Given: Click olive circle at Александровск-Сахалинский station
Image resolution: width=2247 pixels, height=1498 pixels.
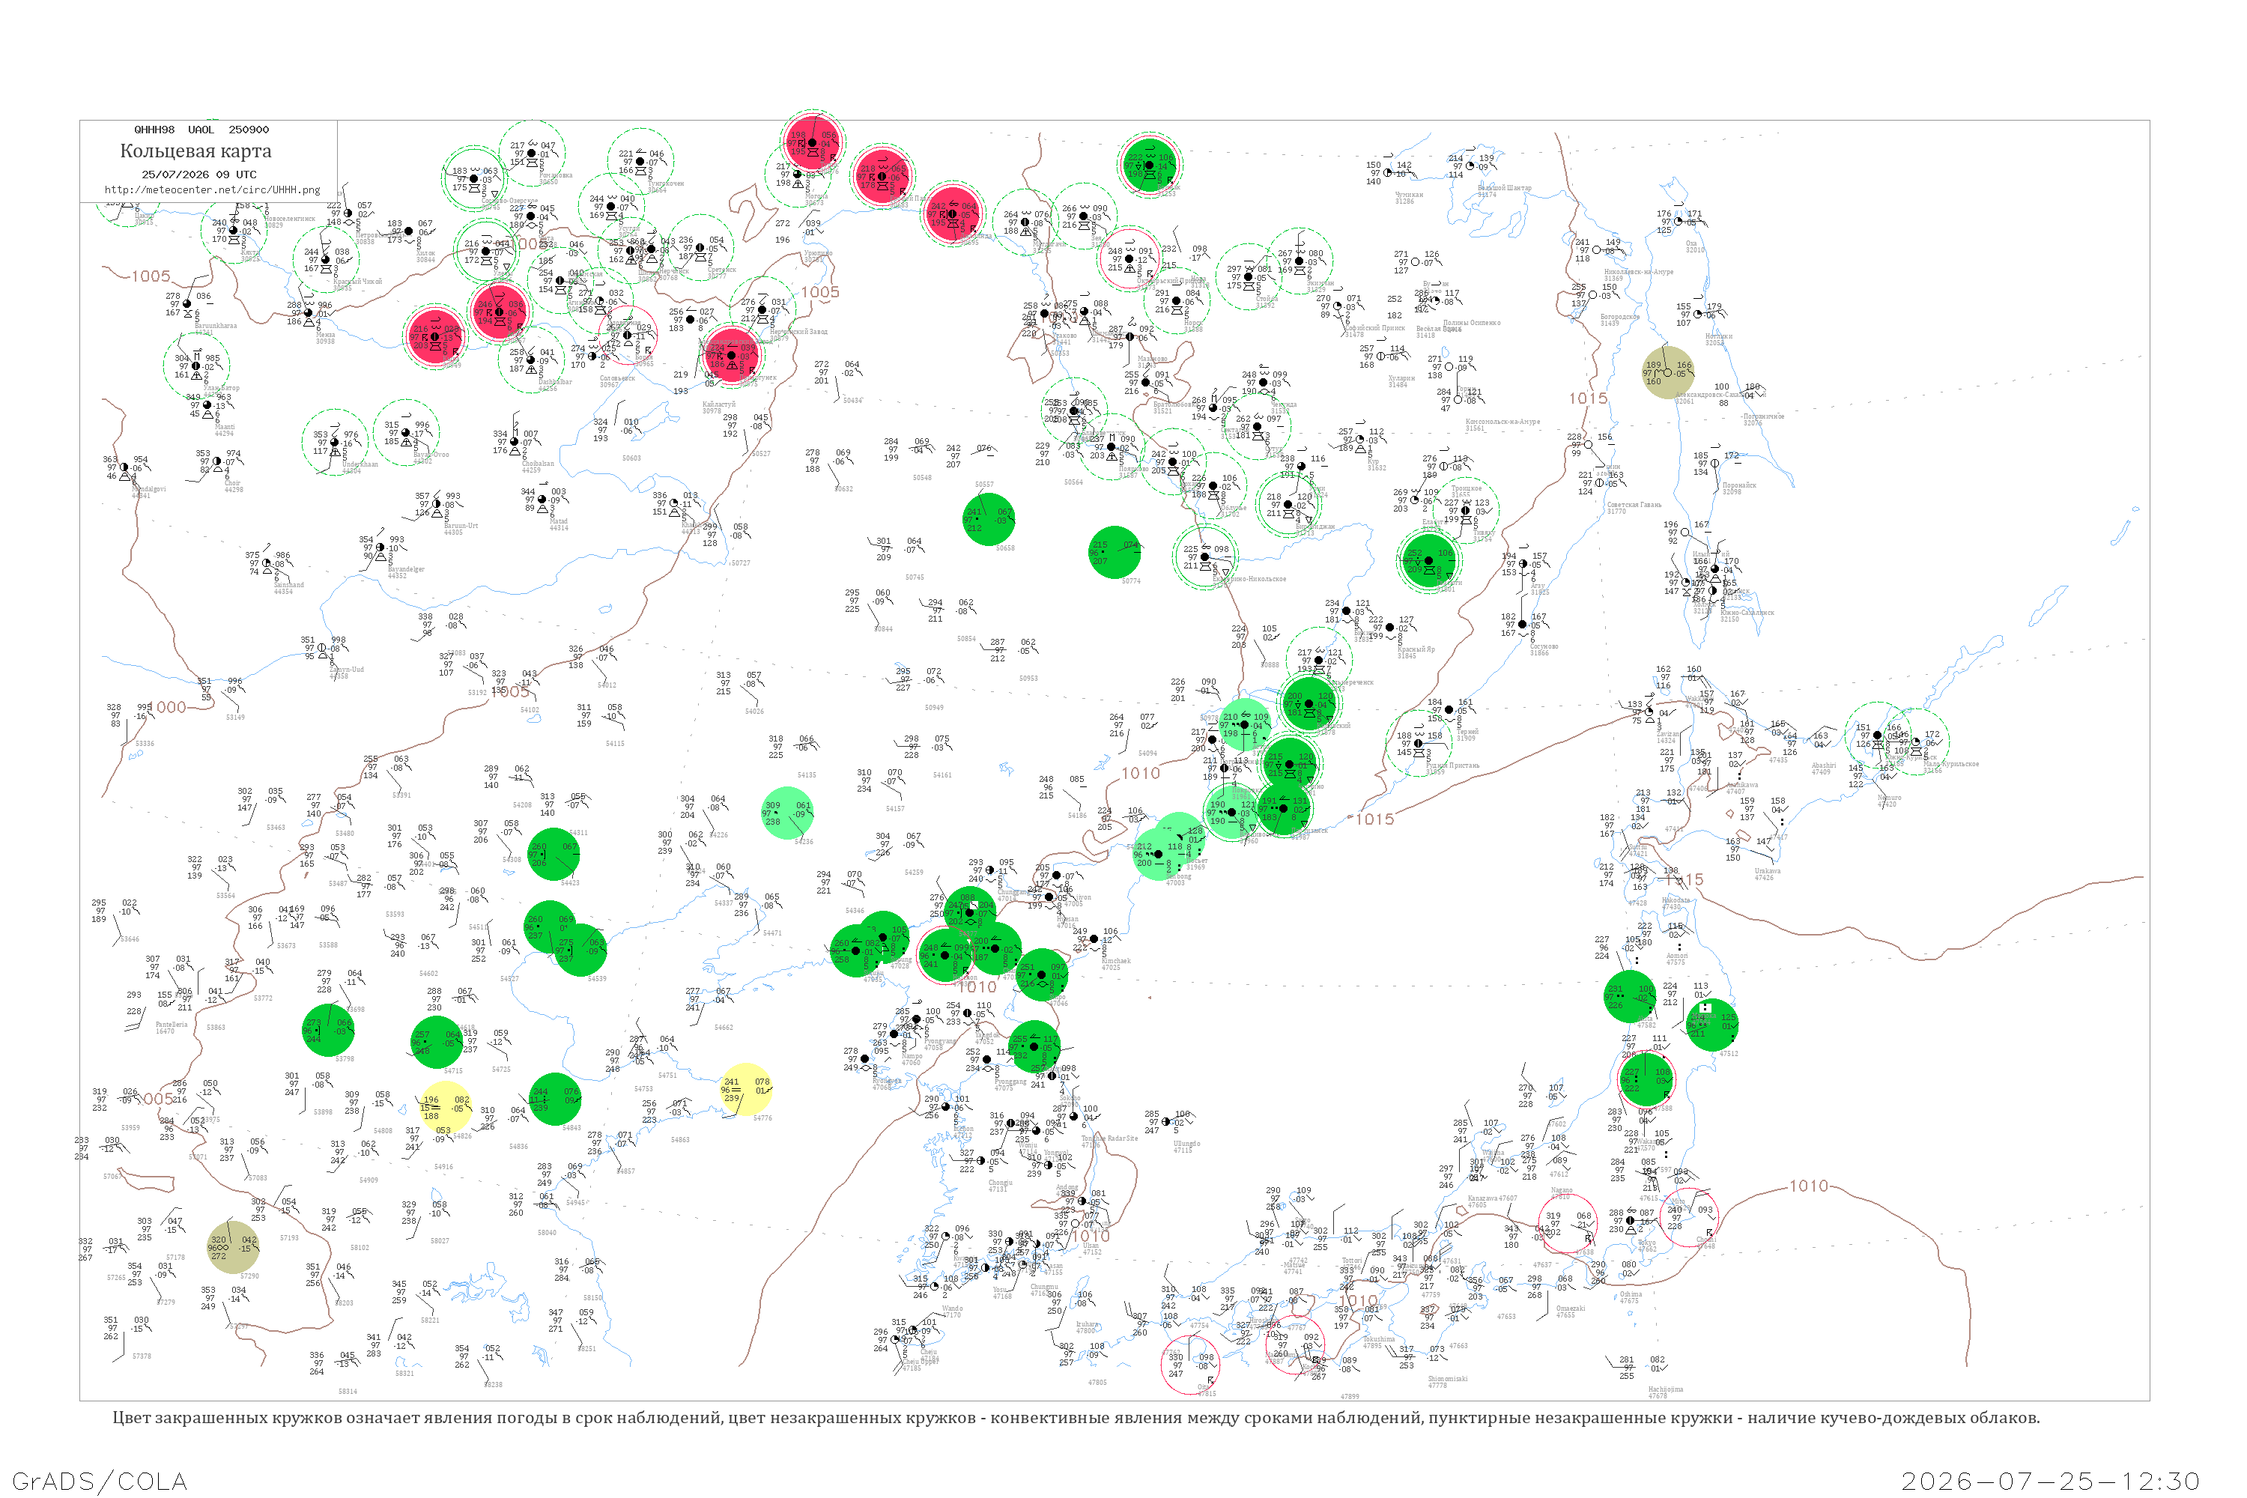Looking at the screenshot, I should point(1668,372).
